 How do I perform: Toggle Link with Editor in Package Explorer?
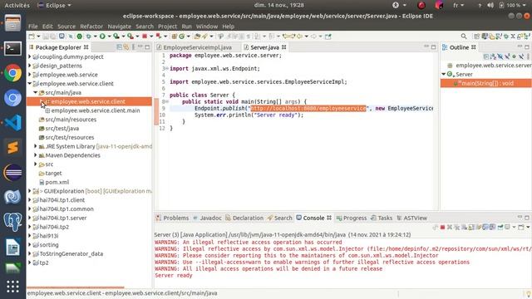tap(126, 47)
